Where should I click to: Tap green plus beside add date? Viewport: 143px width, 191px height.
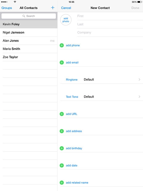tap(62, 165)
